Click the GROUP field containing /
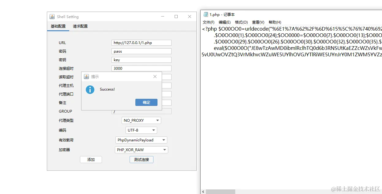The width and height of the screenshot is (382, 194). pos(142,111)
